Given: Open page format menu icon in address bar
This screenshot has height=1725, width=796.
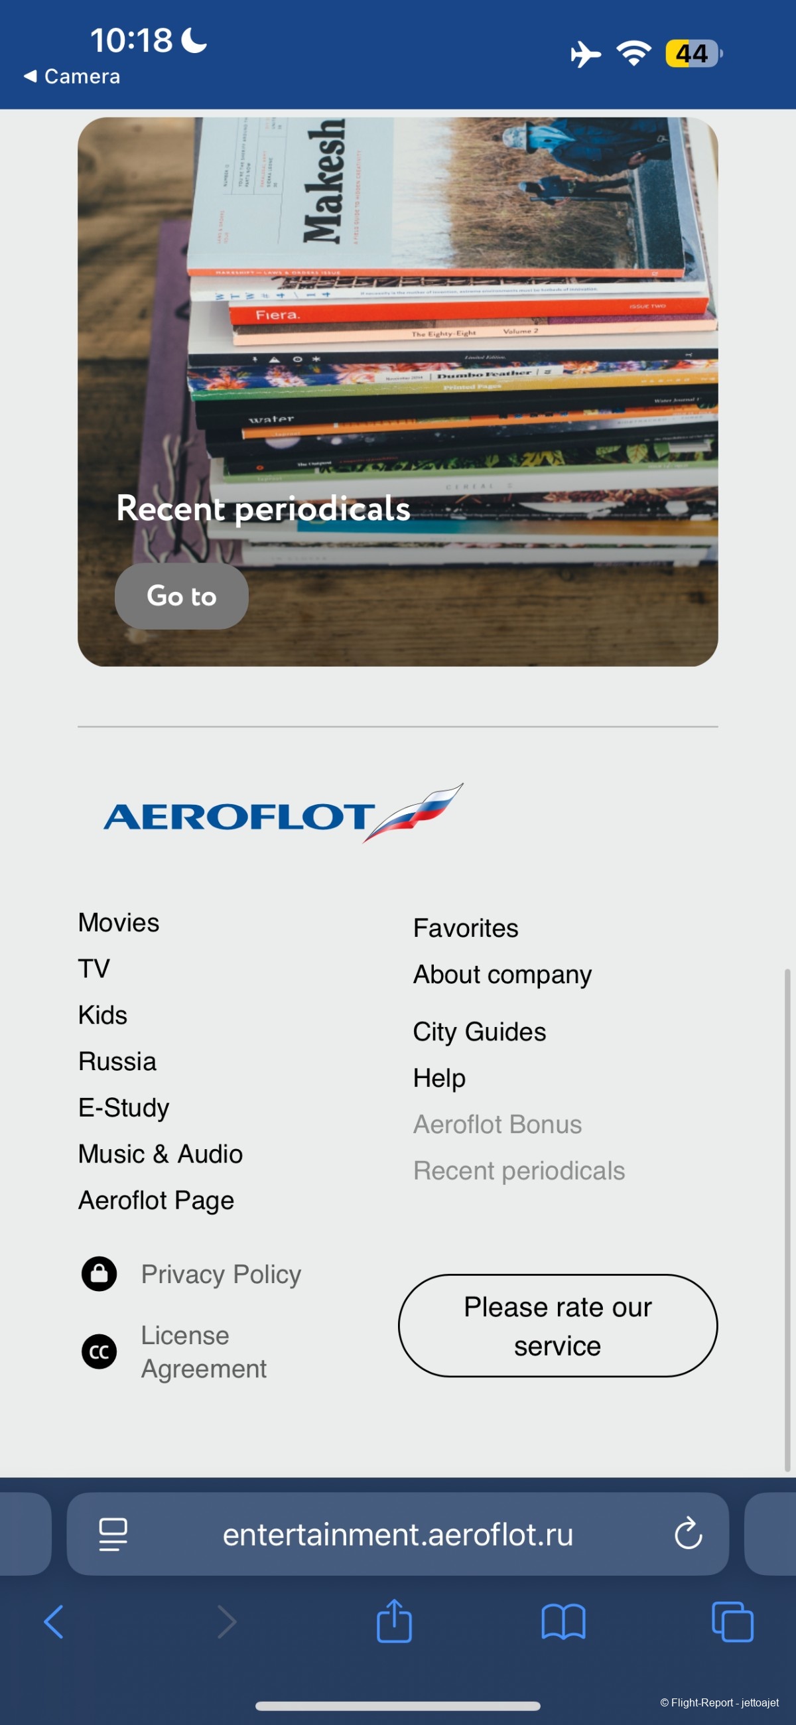Looking at the screenshot, I should click(113, 1533).
